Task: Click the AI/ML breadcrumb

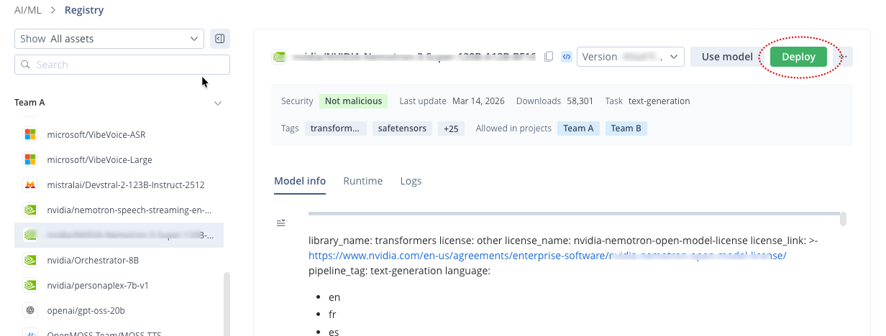Action: pos(28,10)
